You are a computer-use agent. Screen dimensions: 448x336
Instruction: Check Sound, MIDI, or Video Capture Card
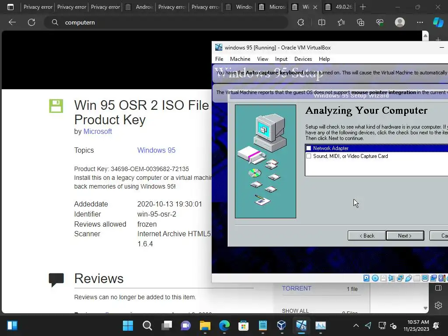pyautogui.click(x=308, y=156)
